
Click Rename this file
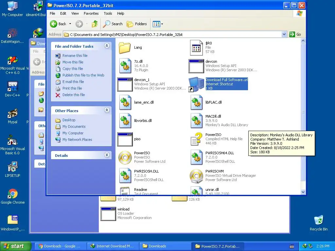[x=75, y=56]
